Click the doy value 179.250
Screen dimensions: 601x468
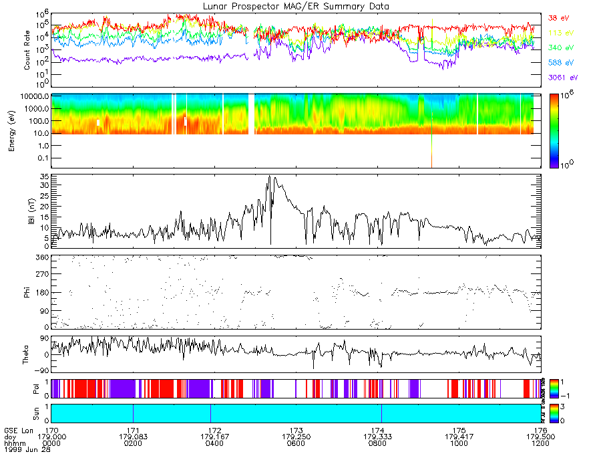[296, 437]
